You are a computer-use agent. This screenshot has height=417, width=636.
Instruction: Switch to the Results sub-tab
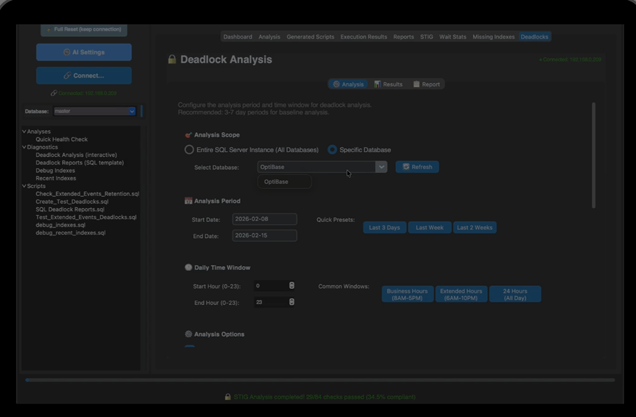pos(388,84)
